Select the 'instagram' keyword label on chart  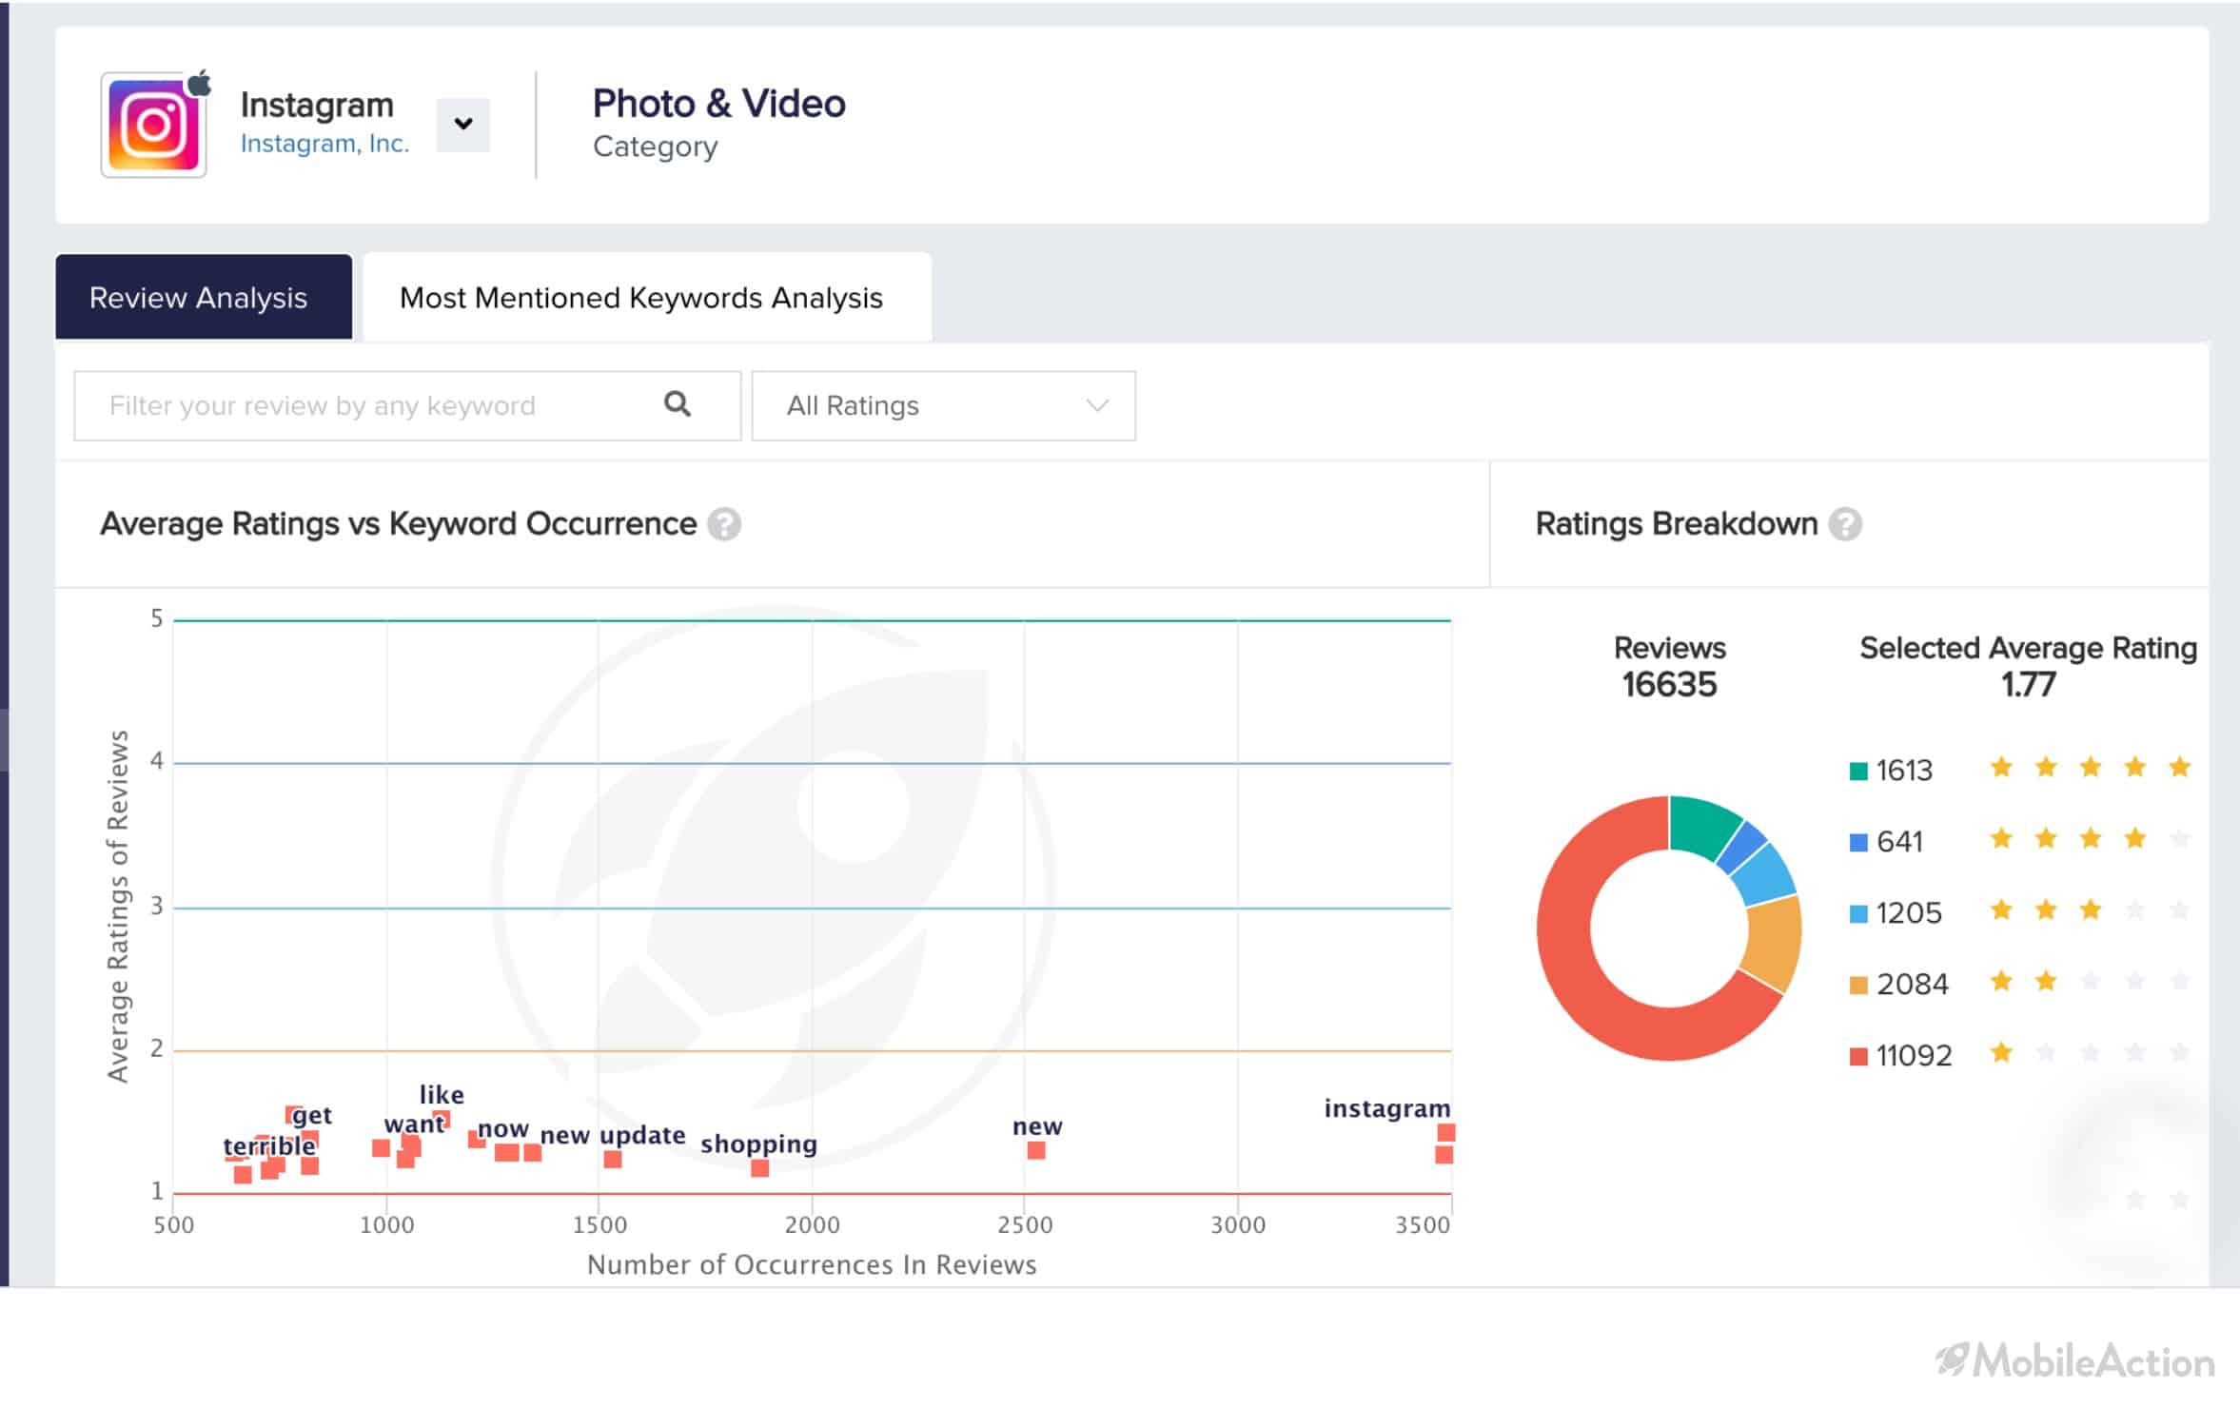pos(1387,1108)
